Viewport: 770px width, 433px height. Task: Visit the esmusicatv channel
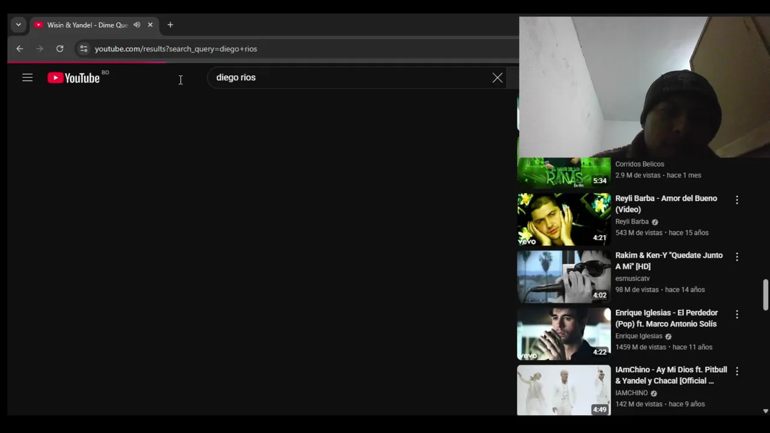[632, 278]
